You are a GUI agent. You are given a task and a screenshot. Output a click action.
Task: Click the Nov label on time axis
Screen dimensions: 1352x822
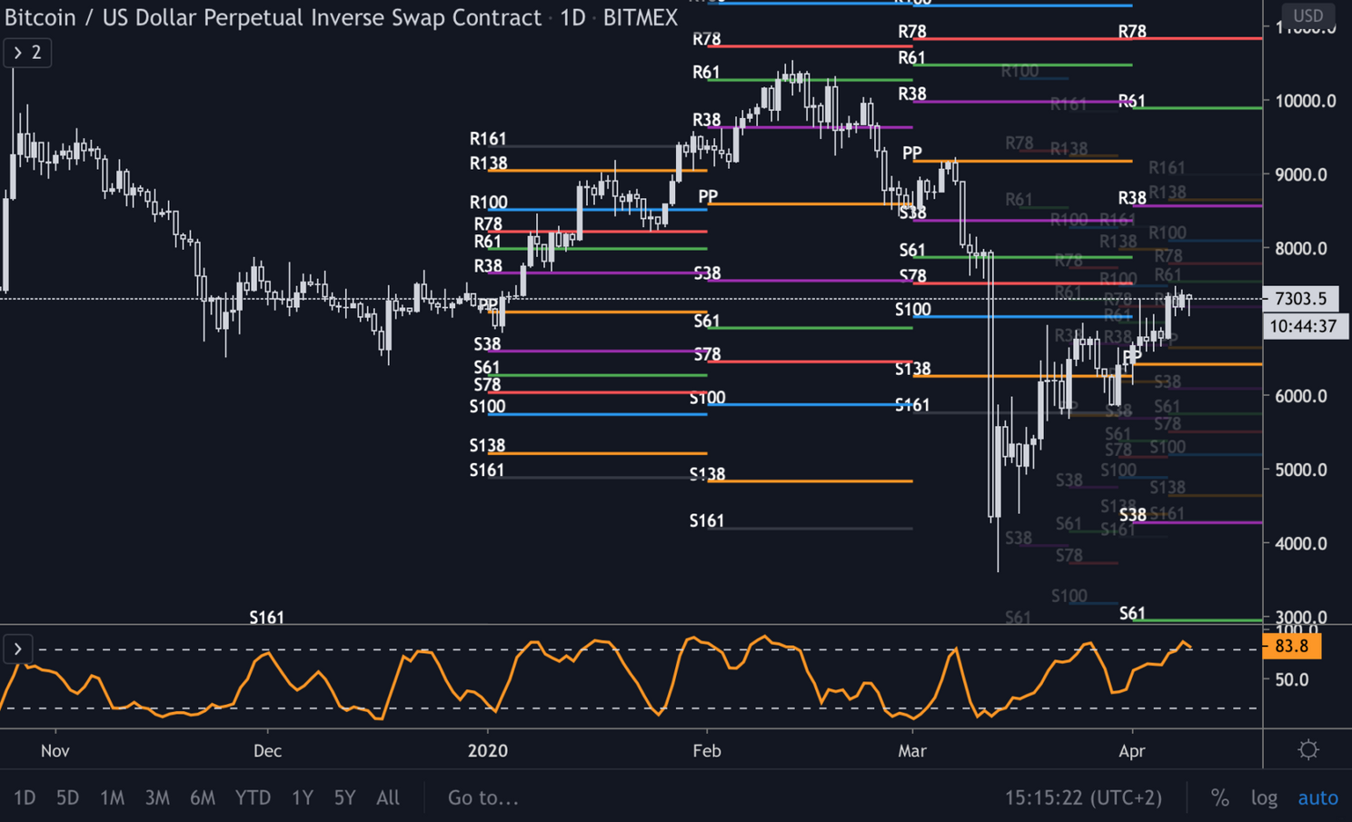(x=55, y=751)
